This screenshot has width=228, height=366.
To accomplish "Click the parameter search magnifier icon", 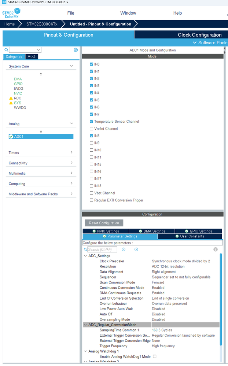I will 85,249.
